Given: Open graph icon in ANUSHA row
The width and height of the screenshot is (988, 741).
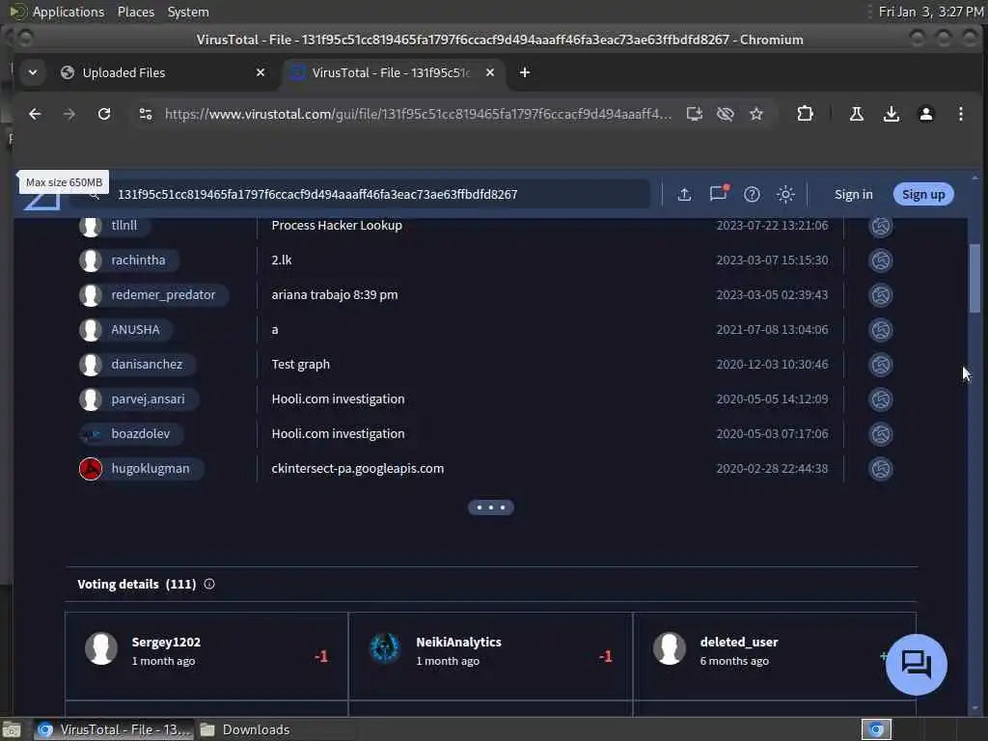Looking at the screenshot, I should point(880,330).
